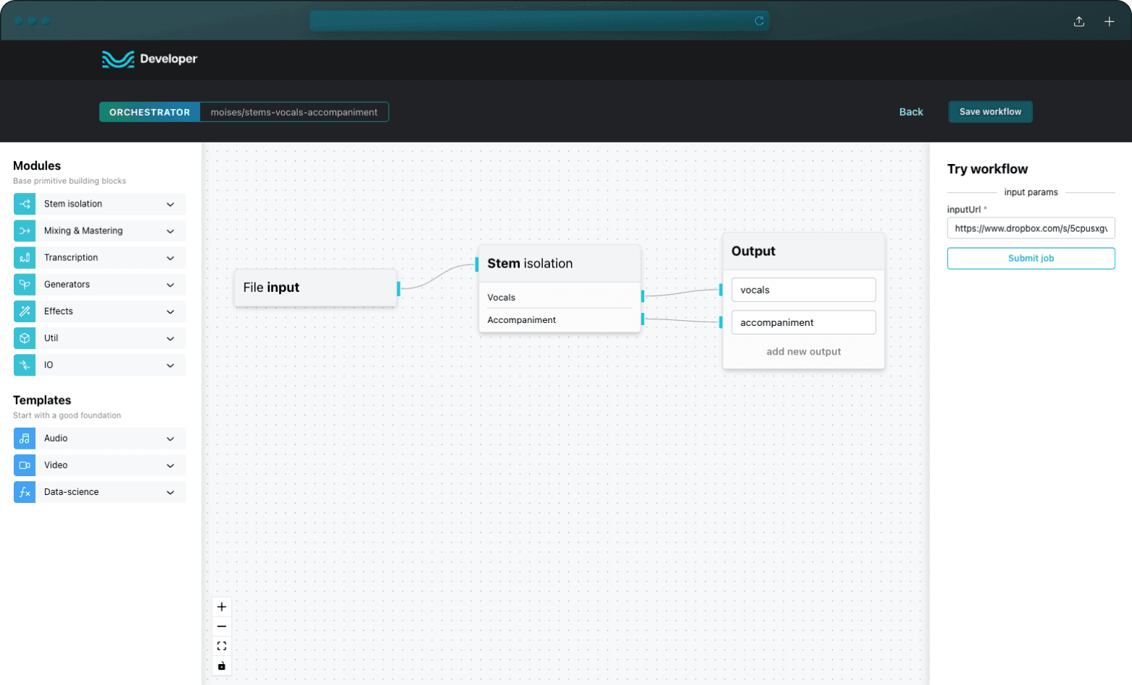Click the Submit job button
The image size is (1132, 685).
click(x=1030, y=259)
